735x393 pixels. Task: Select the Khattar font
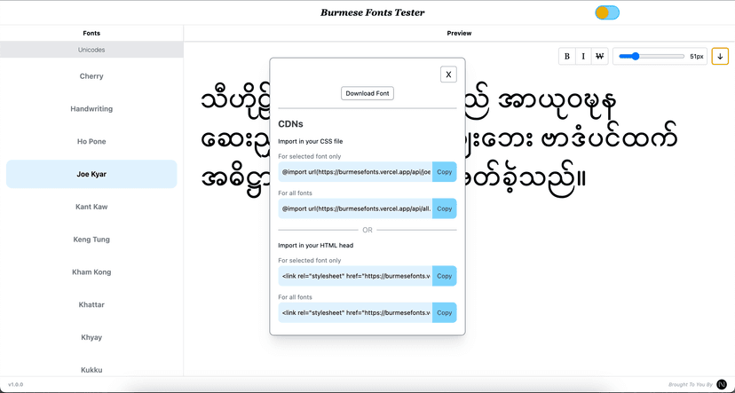pos(91,304)
